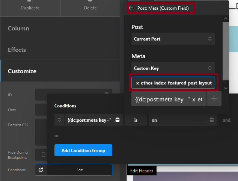Viewport: 238px width, 181px height.
Task: Click the back arrow in Post: Meta header
Action: tap(131, 8)
